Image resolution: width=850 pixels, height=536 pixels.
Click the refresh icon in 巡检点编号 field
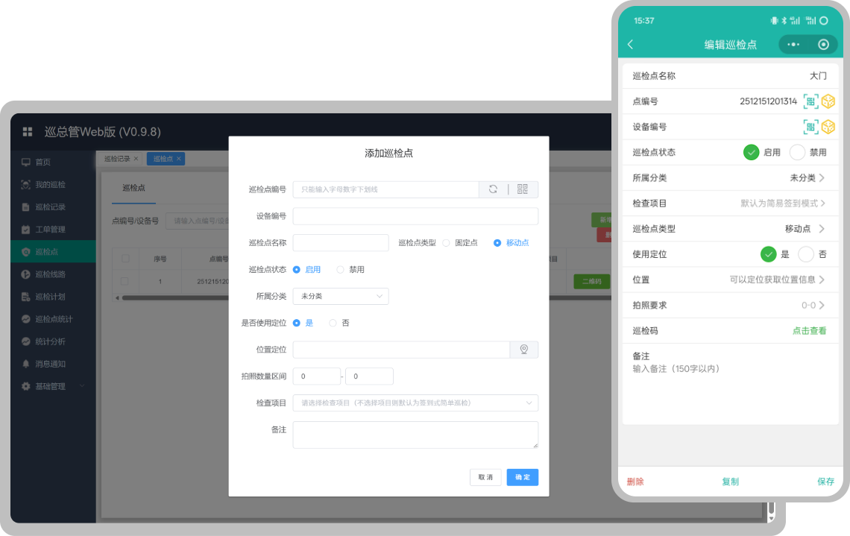[x=493, y=189]
